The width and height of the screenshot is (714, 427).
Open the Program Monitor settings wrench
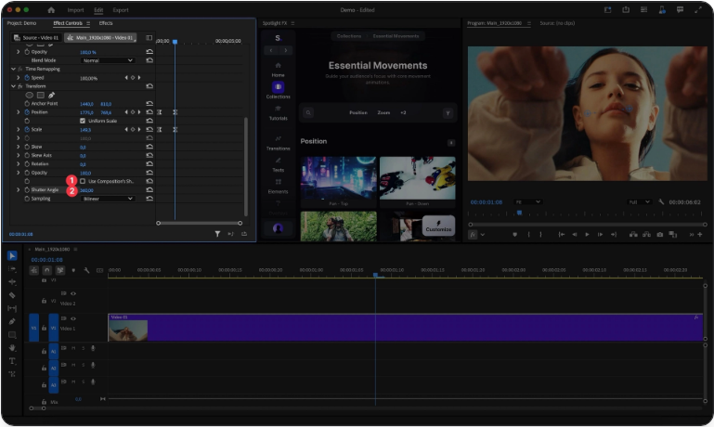click(x=661, y=201)
